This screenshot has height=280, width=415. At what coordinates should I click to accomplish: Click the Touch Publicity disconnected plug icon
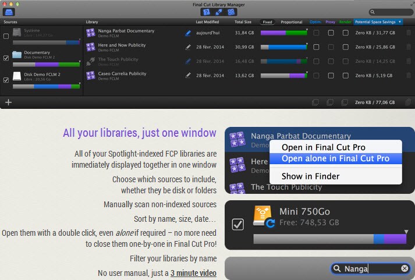[91, 61]
